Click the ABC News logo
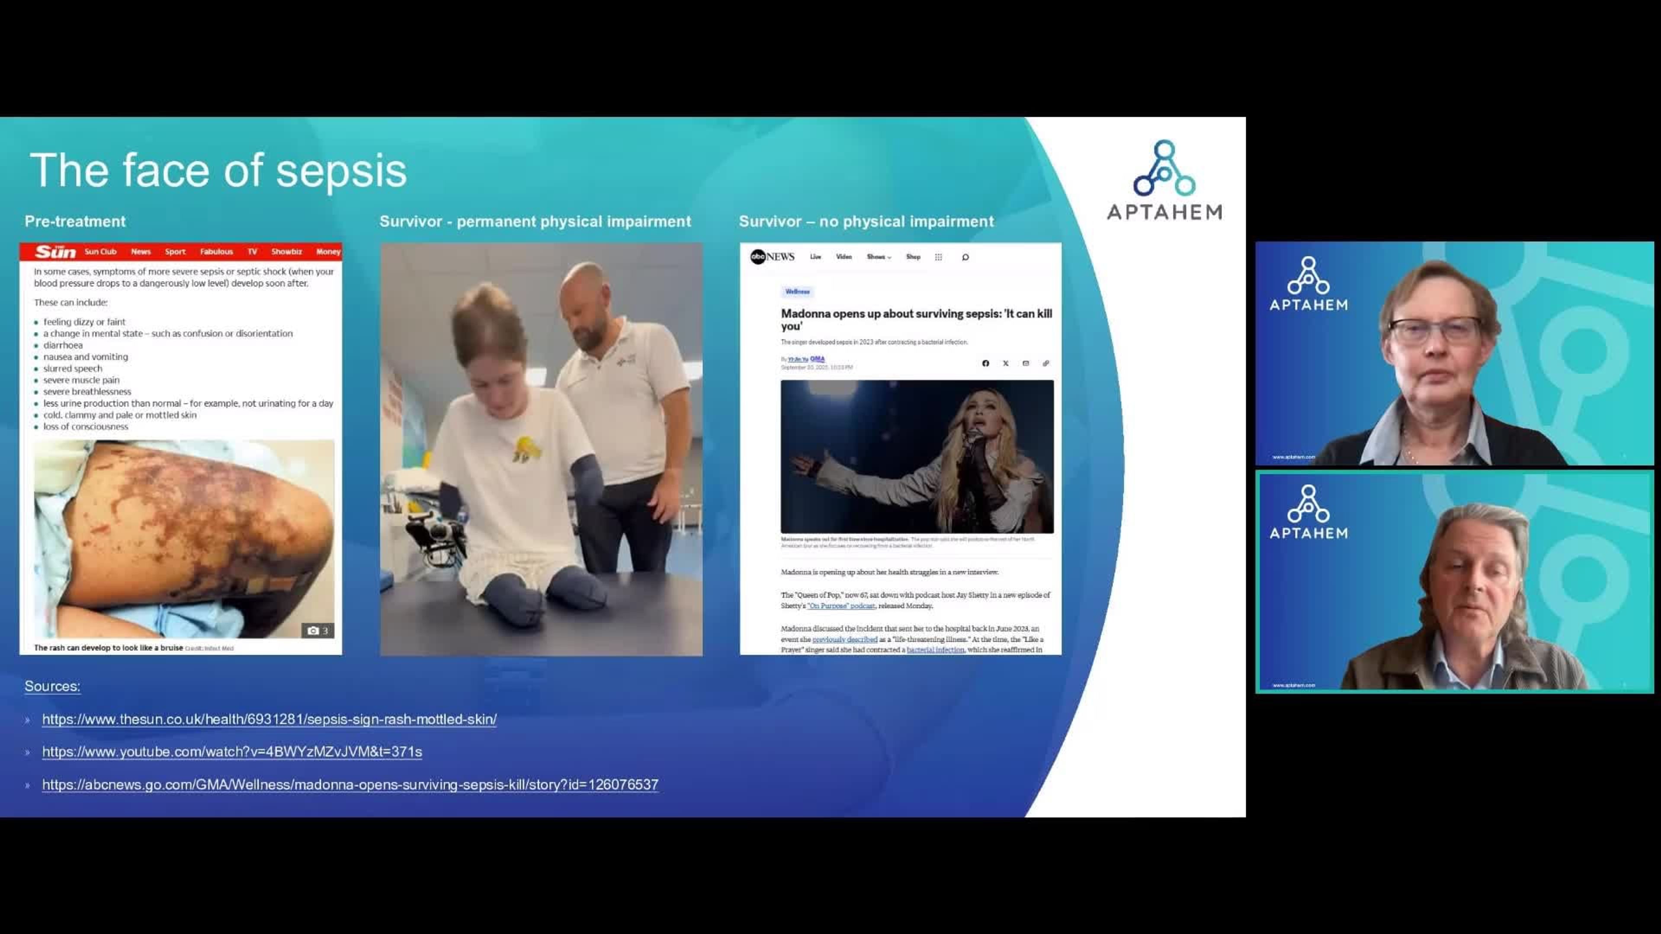 pos(772,256)
